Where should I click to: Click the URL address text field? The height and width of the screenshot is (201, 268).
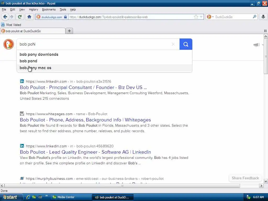click(131, 17)
